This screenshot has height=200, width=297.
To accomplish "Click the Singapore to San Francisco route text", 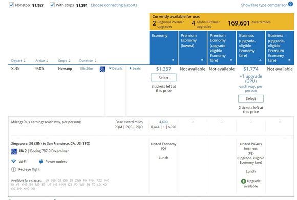I will 51,143.
